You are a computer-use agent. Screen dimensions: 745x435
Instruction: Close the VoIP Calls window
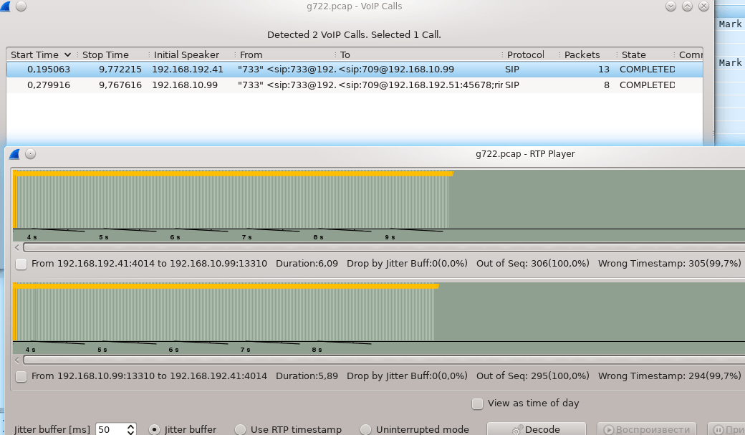click(x=703, y=6)
